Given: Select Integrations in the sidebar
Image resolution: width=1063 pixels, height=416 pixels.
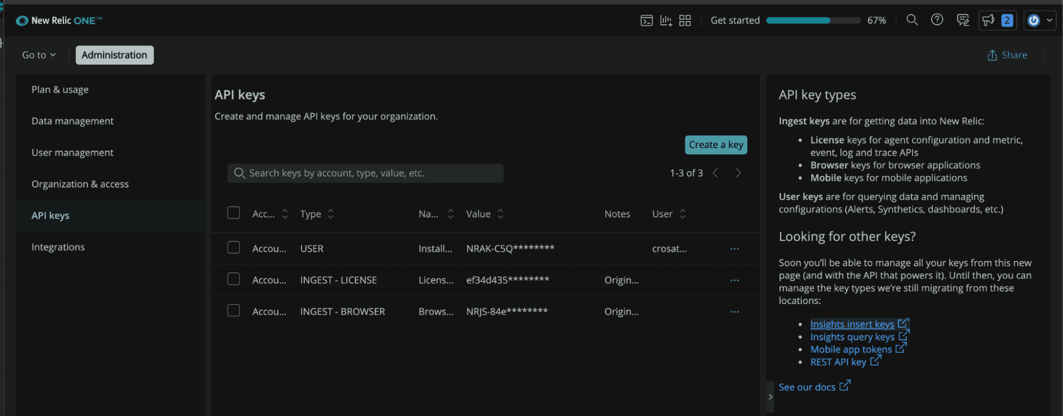Looking at the screenshot, I should tap(58, 247).
